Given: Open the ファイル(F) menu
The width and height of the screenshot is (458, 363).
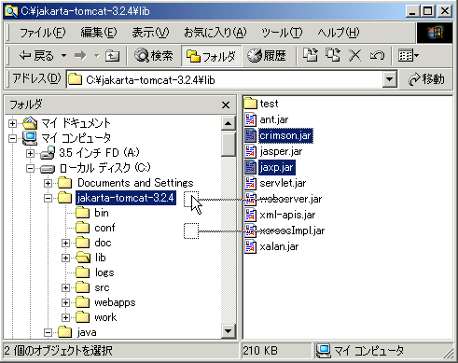Looking at the screenshot, I should click(43, 33).
